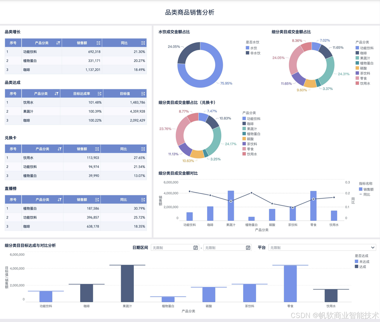
Task: Click the 113,903 sales cell in 兑换卡
Action: (x=82, y=158)
